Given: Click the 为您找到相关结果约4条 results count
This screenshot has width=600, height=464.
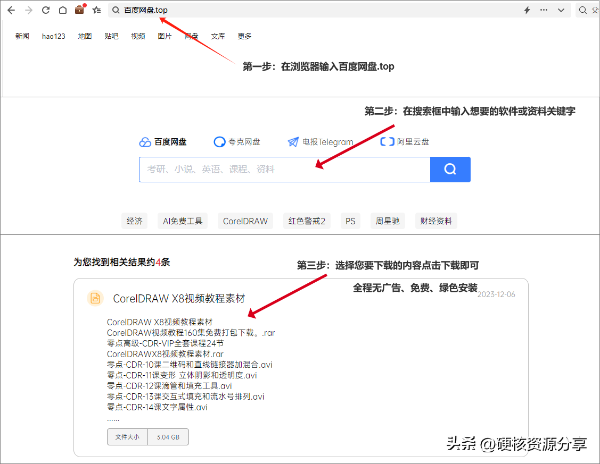Looking at the screenshot, I should point(122,263).
